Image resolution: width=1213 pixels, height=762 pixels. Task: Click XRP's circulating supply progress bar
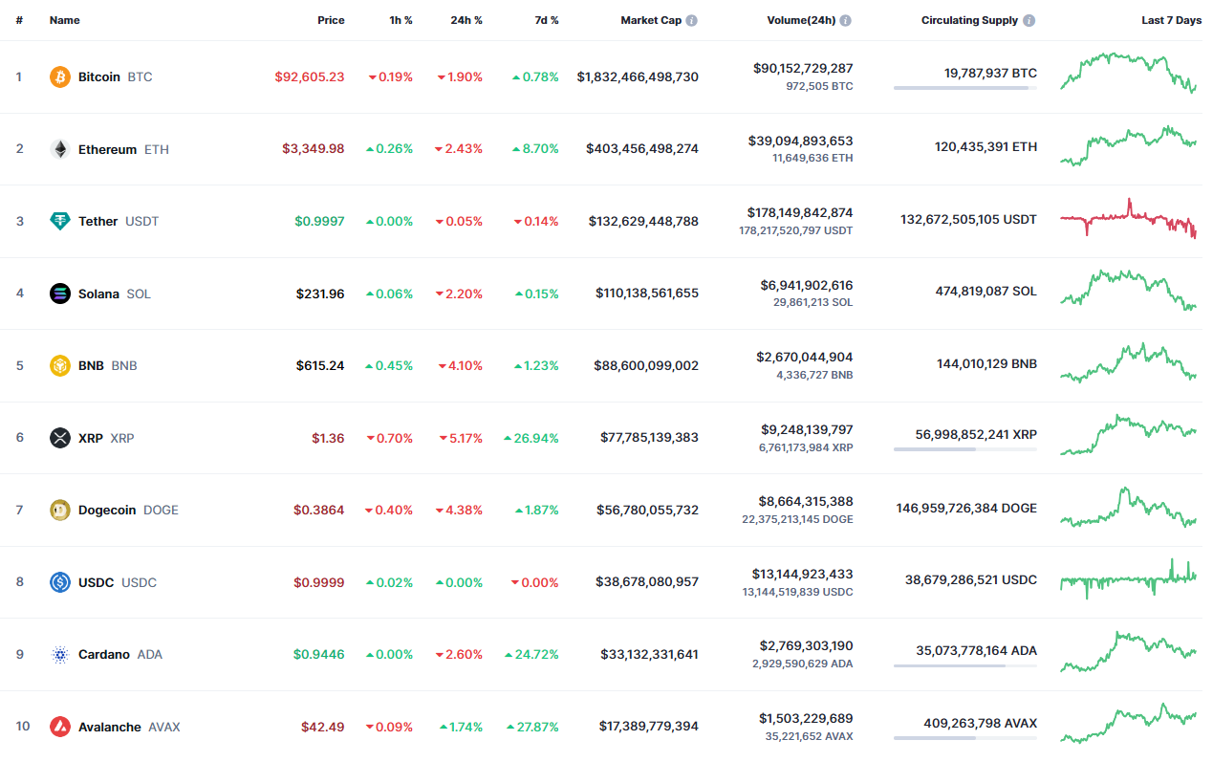[x=965, y=449]
